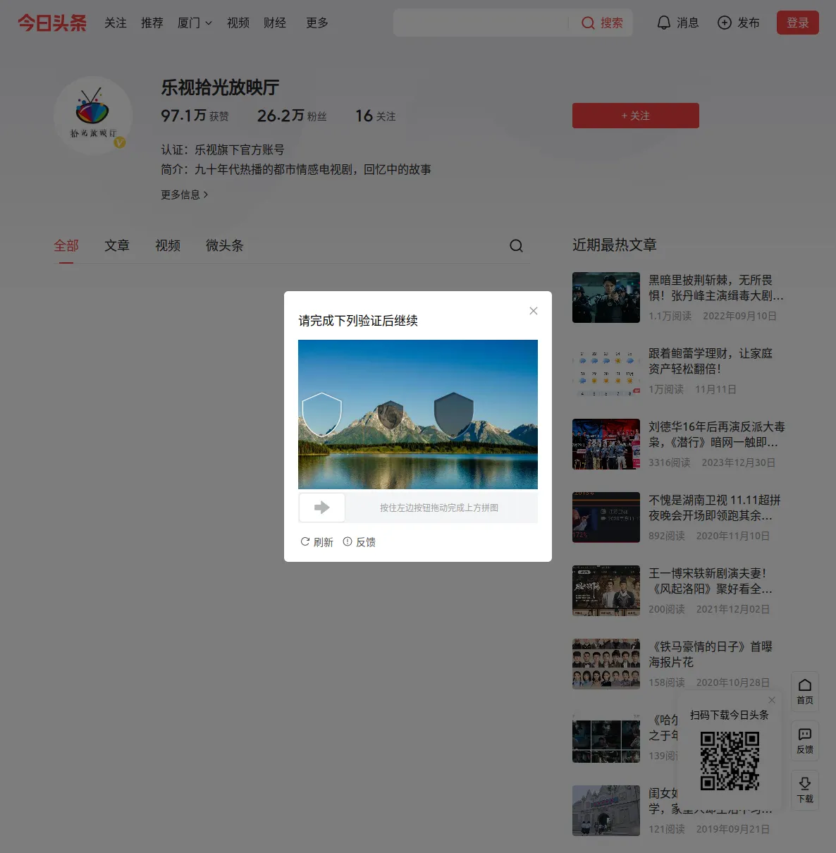The image size is (836, 853).
Task: Open article 跟着鲍蕾学理财 title
Action: (x=711, y=361)
